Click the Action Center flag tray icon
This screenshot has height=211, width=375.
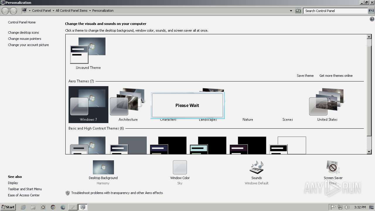(x=333, y=207)
